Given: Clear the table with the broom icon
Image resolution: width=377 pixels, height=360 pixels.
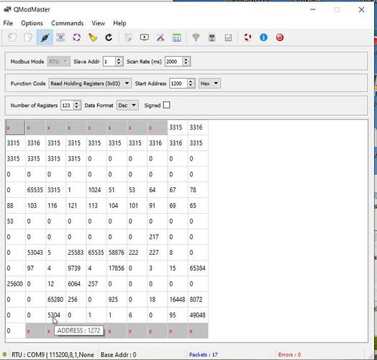Looking at the screenshot, I should (x=93, y=37).
